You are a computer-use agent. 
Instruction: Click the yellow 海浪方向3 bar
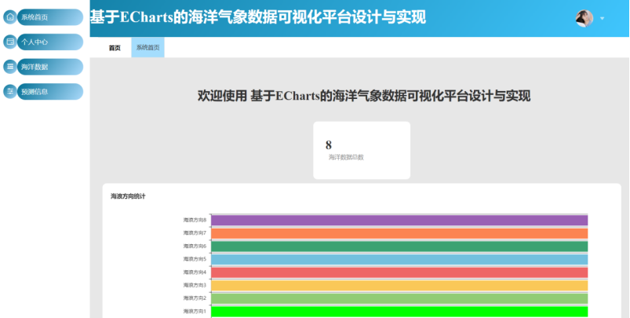click(x=399, y=286)
